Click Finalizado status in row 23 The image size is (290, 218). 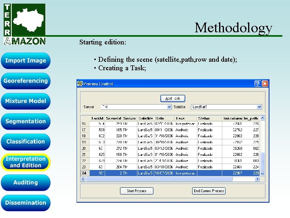pyautogui.click(x=209, y=167)
